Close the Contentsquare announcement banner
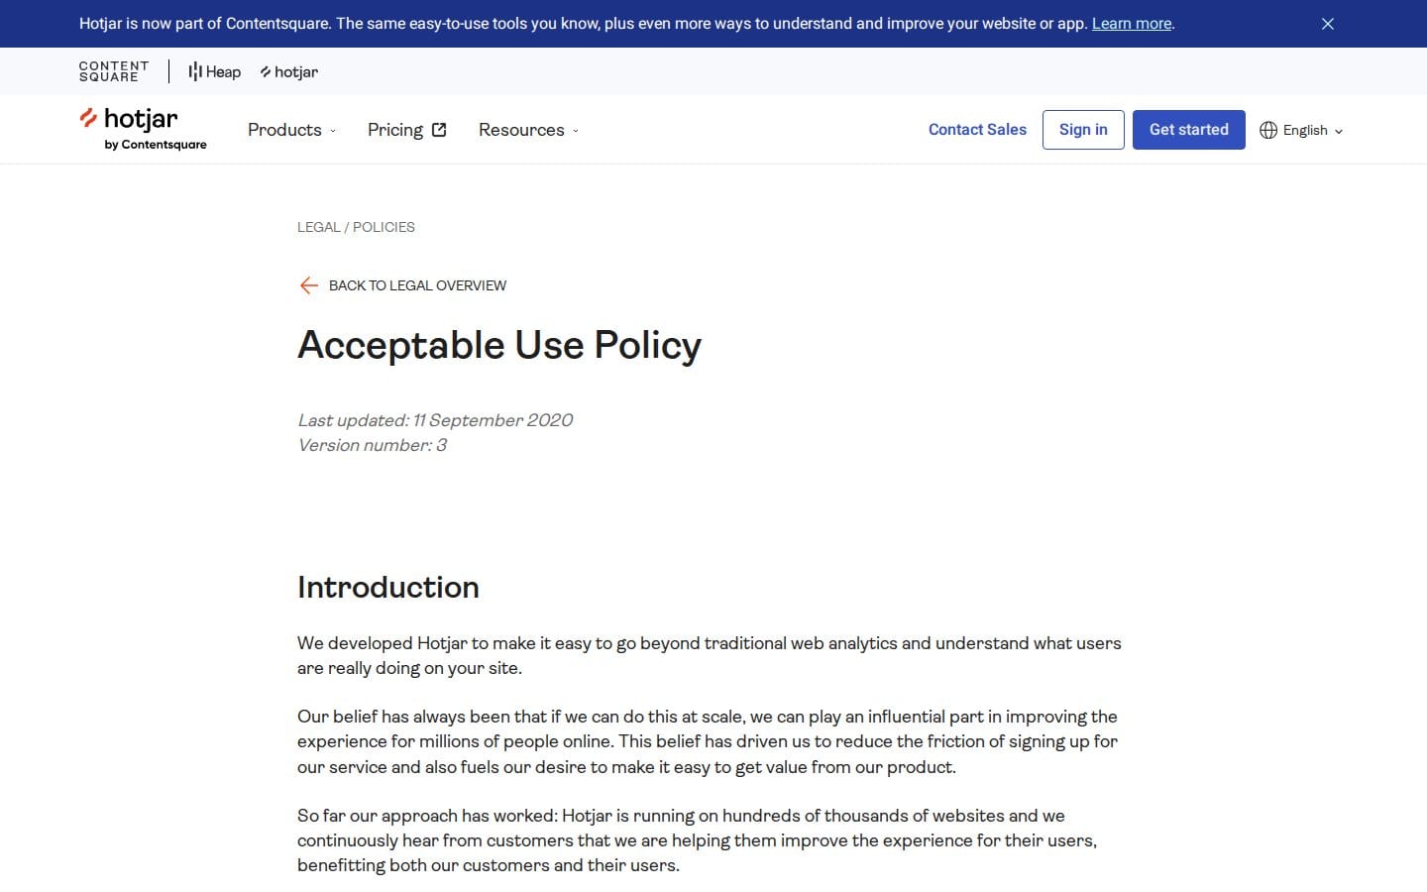The image size is (1427, 892). [1328, 24]
